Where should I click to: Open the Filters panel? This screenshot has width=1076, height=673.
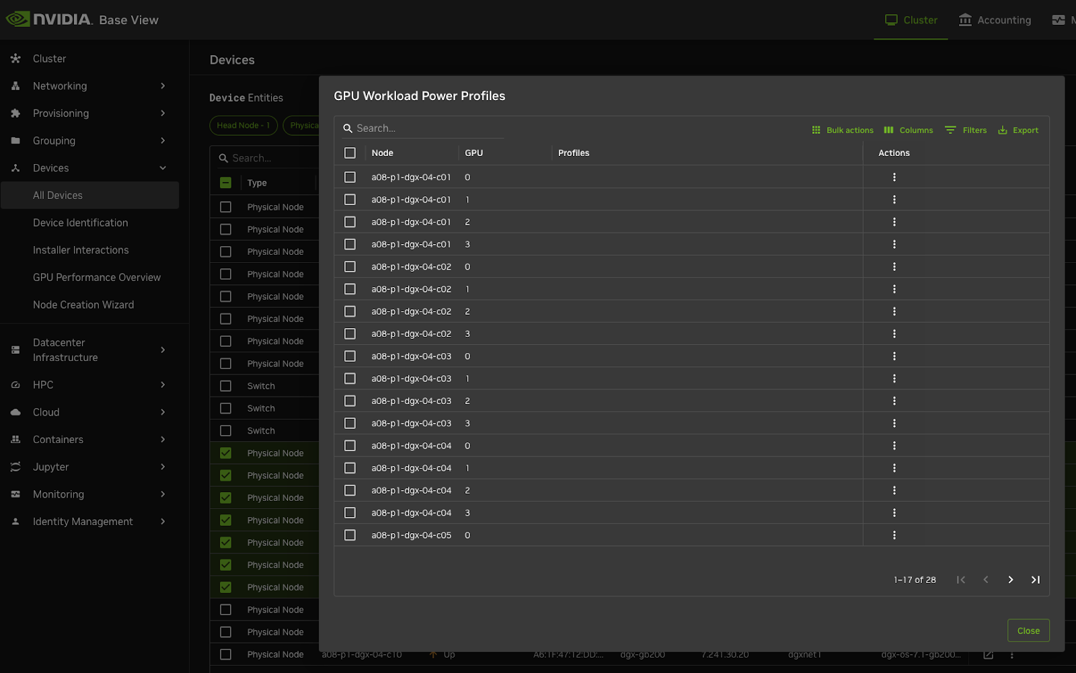click(965, 130)
